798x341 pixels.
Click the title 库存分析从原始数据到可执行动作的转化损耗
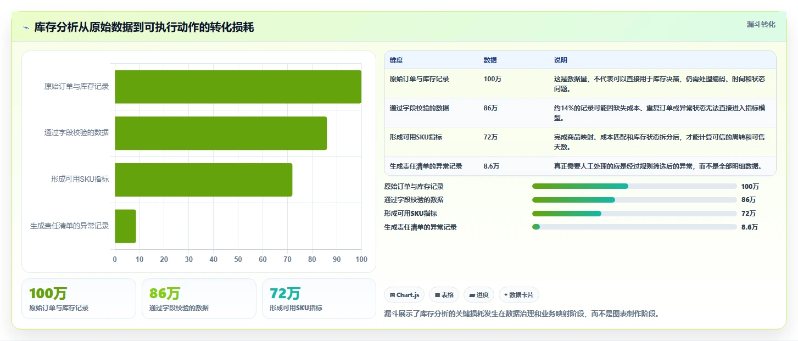point(144,27)
